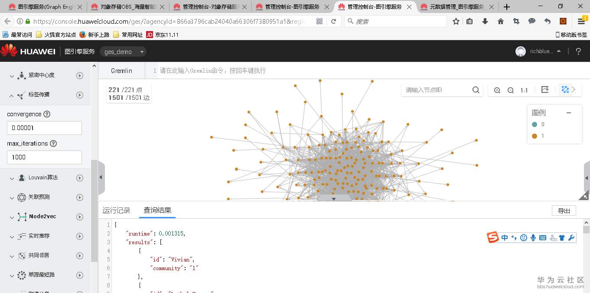Run the 关联预测 play button

pos(80,197)
